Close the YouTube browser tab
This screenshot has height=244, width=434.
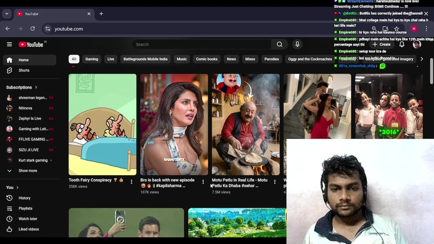[89, 14]
